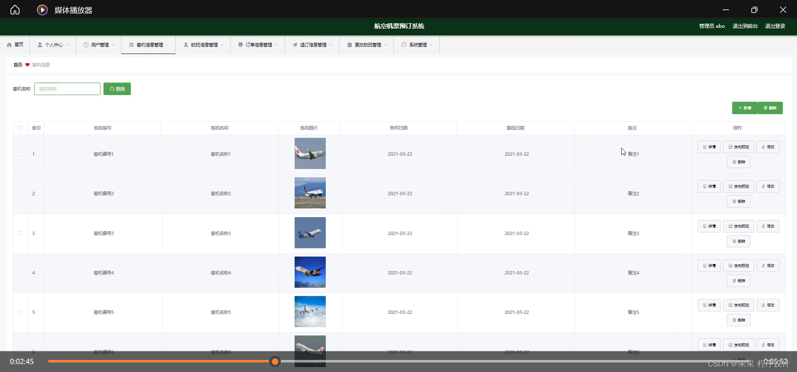Click the green 新增 add button

(x=745, y=108)
